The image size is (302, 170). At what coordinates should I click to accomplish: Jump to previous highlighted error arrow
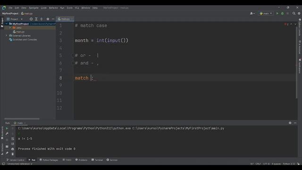coord(291,24)
